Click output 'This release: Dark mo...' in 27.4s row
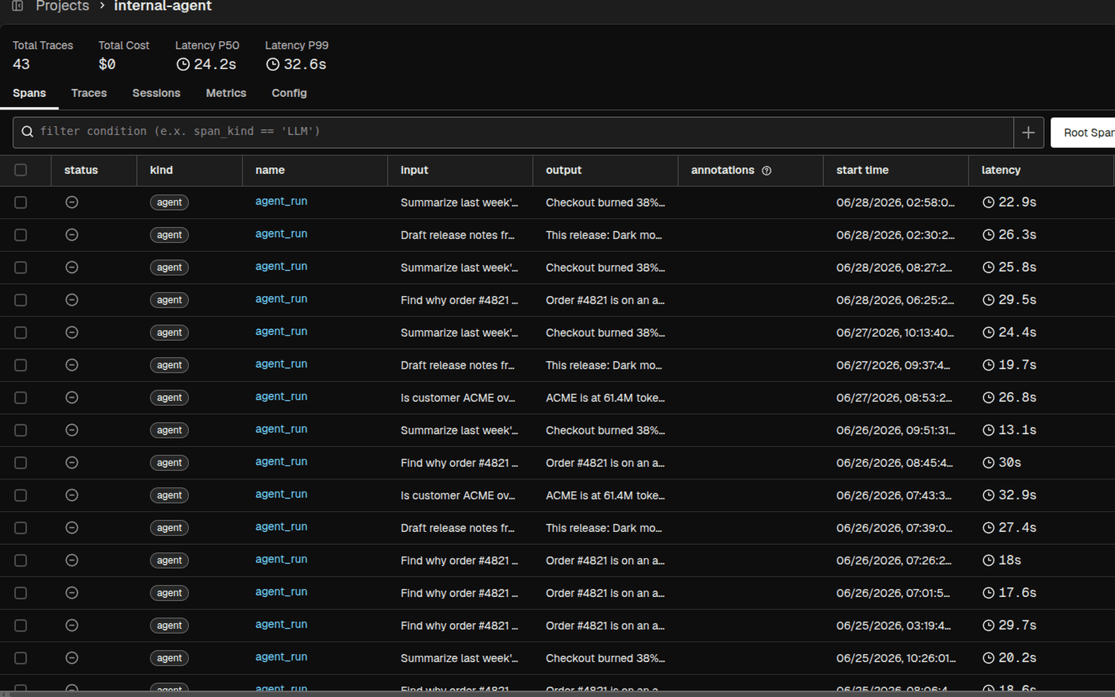1115x697 pixels. pos(603,528)
